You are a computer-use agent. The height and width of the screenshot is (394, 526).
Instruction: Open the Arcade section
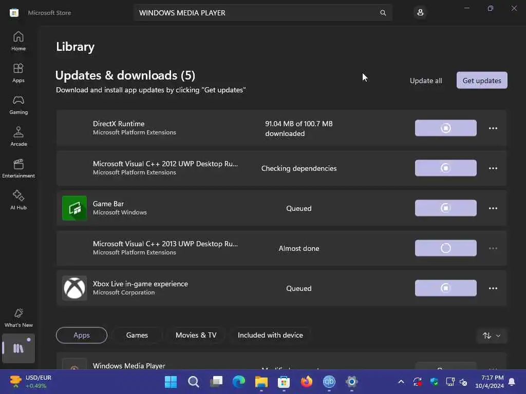point(18,136)
